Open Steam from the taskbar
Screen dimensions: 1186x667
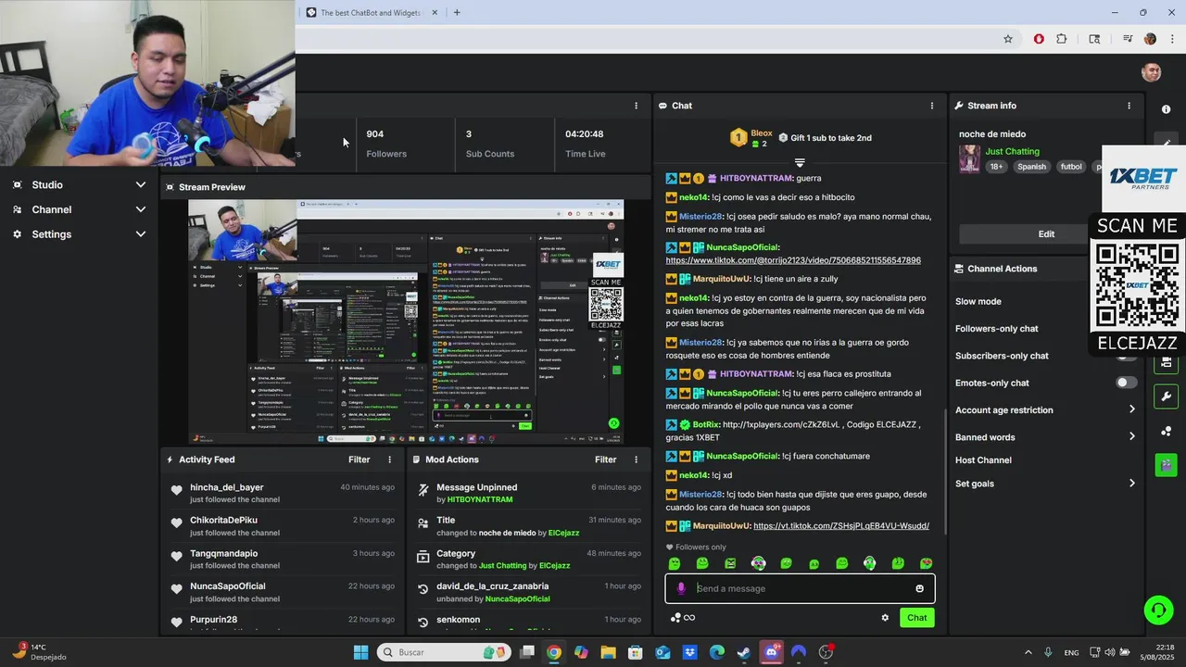pyautogui.click(x=743, y=652)
